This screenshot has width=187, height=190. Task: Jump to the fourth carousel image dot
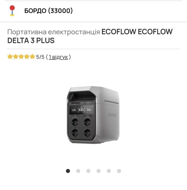(x=99, y=171)
